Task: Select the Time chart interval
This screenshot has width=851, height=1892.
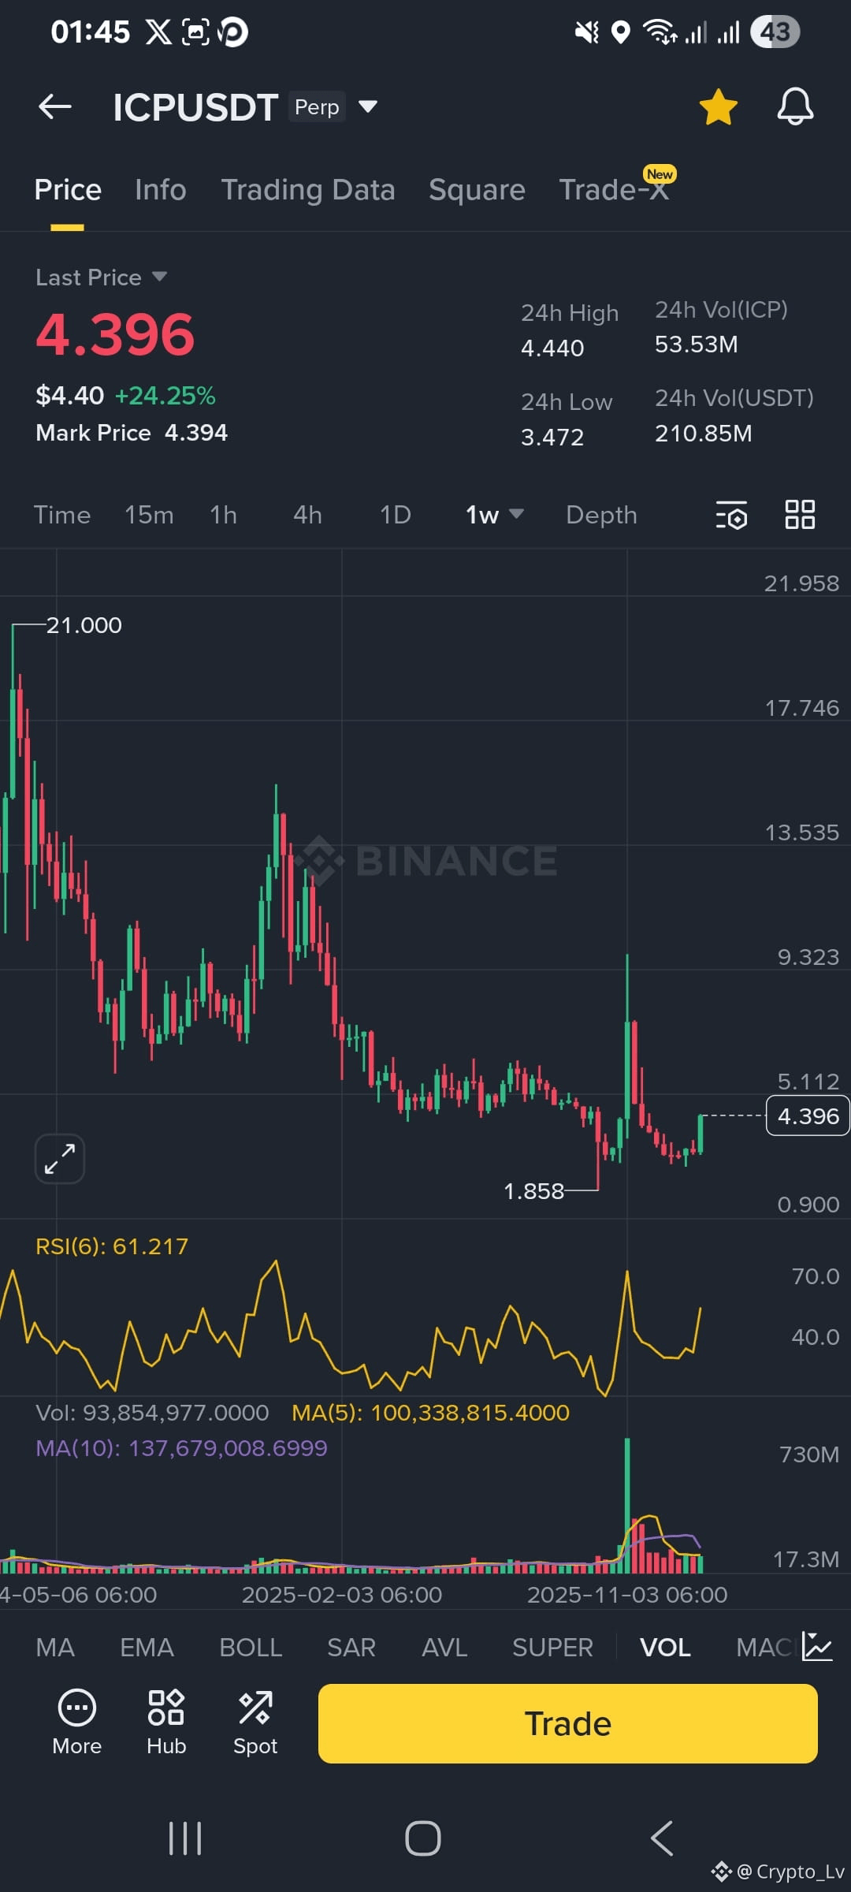Action: [x=62, y=515]
